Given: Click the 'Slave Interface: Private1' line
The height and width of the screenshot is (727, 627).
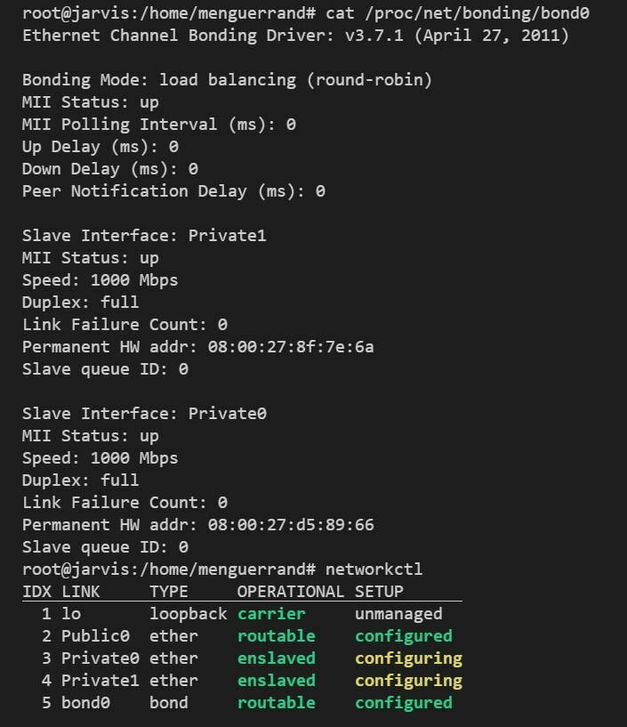Looking at the screenshot, I should (x=144, y=236).
